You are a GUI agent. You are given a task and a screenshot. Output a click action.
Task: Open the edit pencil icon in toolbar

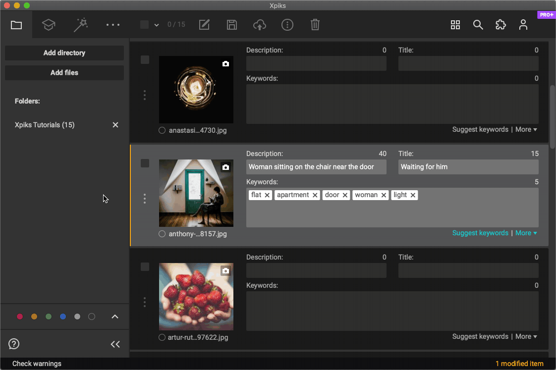point(204,25)
